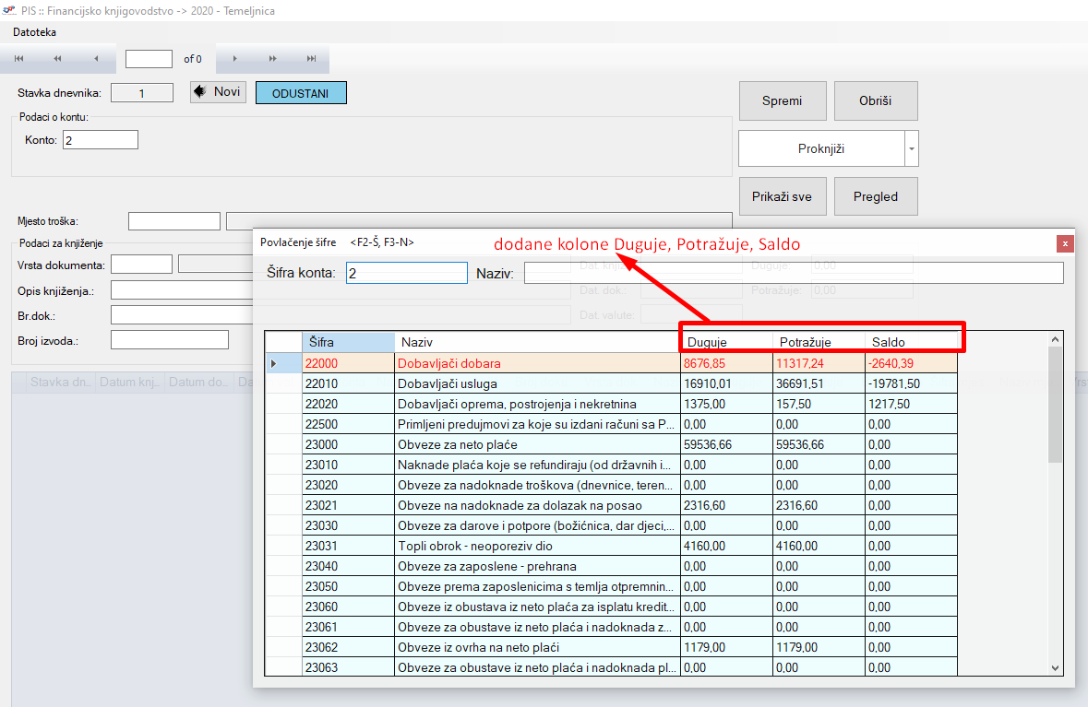Screen dimensions: 1088x707
Task: Sort by the Šifra column header
Action: 348,342
